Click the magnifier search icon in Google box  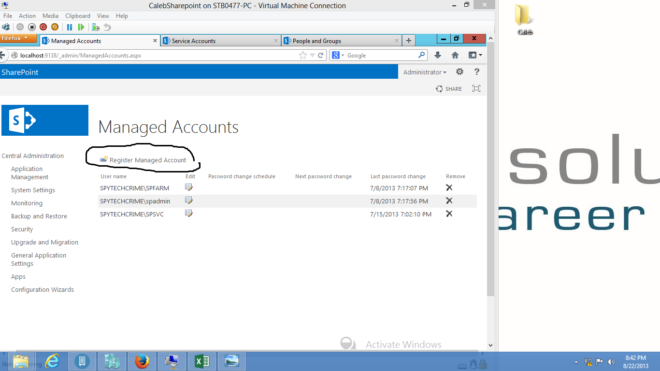click(x=421, y=55)
